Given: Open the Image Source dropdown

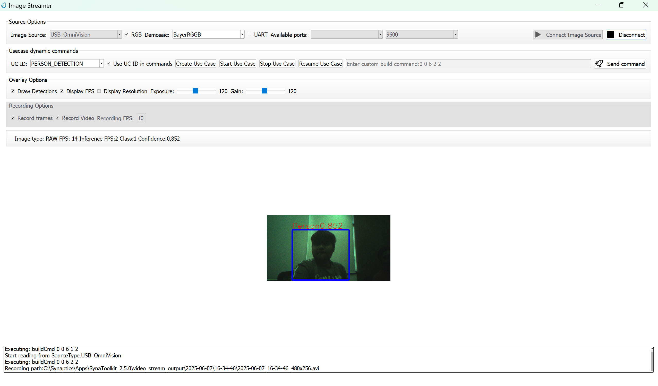Looking at the screenshot, I should coord(119,34).
